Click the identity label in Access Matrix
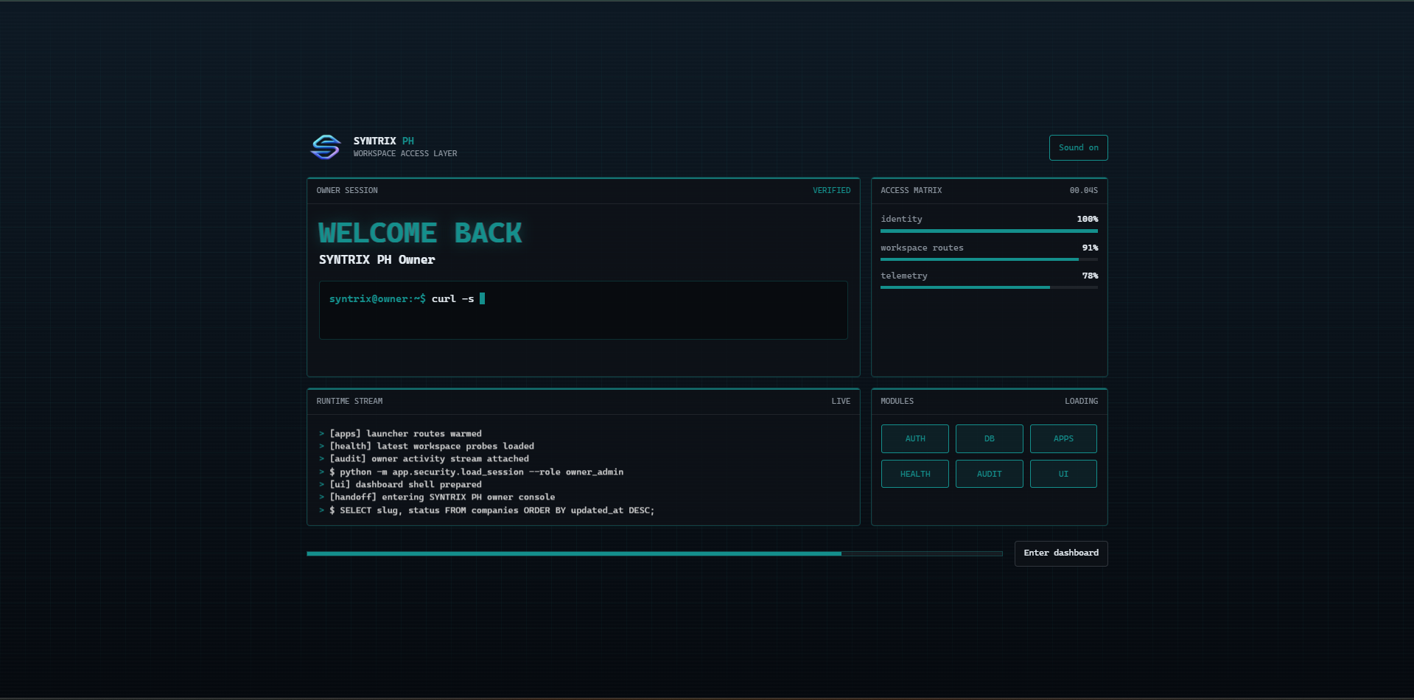Screen dimensions: 1414x700 coord(901,219)
